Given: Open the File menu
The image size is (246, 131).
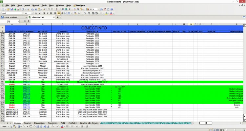Looking at the screenshot, I should pos(7,5).
